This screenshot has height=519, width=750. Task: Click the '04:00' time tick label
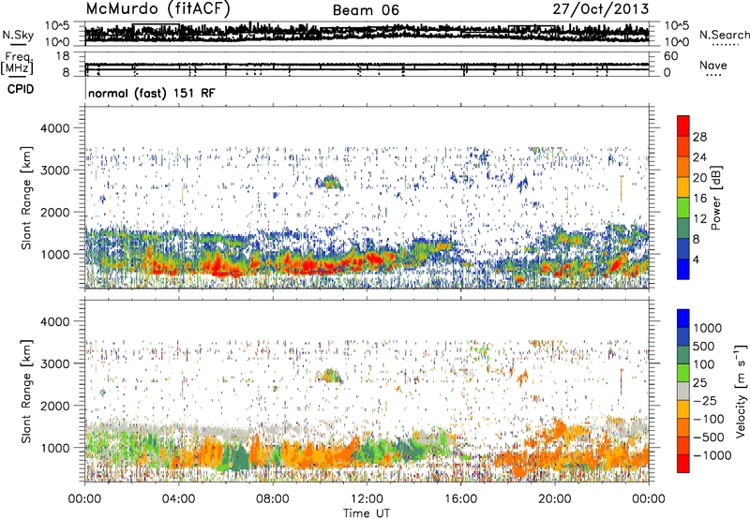click(x=178, y=499)
